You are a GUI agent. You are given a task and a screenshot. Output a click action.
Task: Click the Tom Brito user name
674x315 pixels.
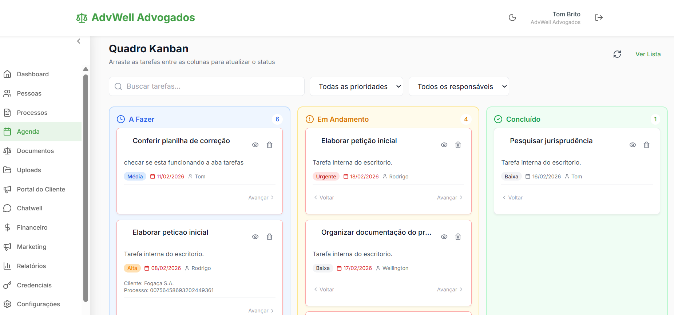566,14
